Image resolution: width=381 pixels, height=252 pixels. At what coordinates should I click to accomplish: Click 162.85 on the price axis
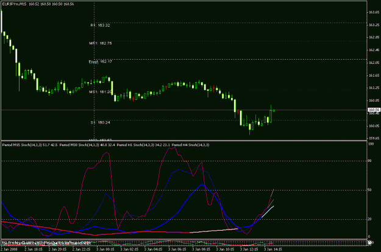374,37
